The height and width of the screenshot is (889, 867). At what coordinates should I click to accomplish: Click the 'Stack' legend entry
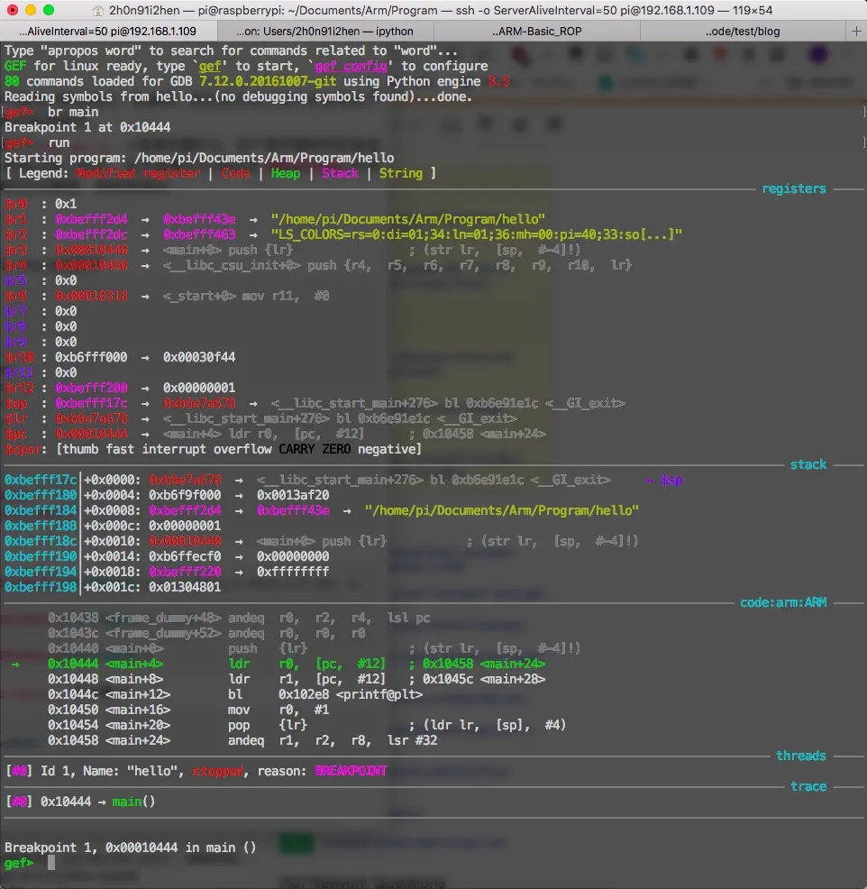(x=340, y=173)
